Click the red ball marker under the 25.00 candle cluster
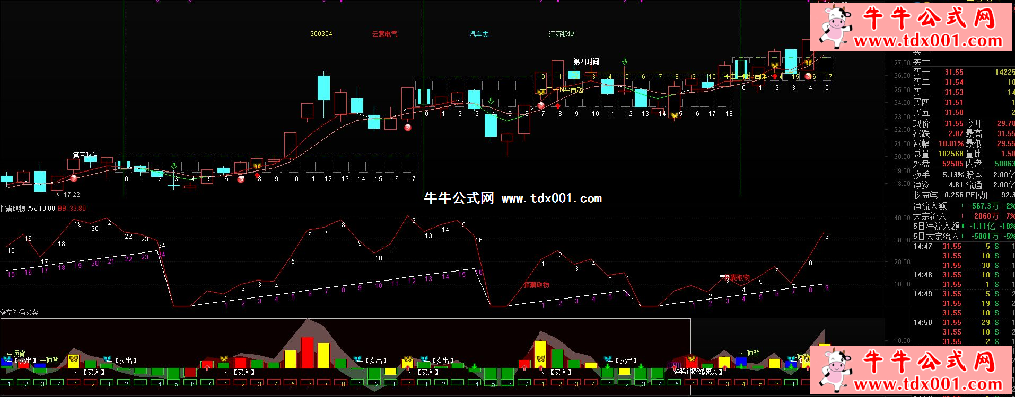Screen dimensions: 1015x397 pyautogui.click(x=408, y=127)
